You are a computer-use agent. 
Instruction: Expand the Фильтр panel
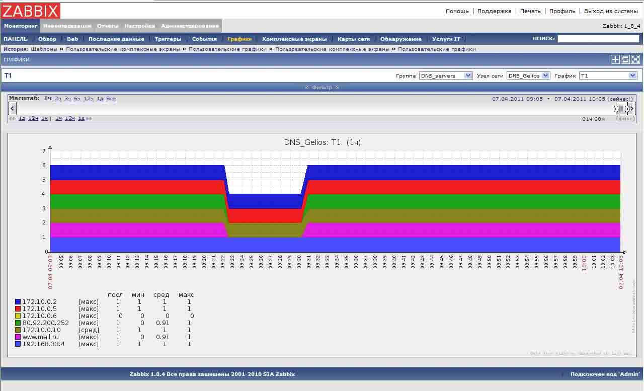pyautogui.click(x=322, y=87)
